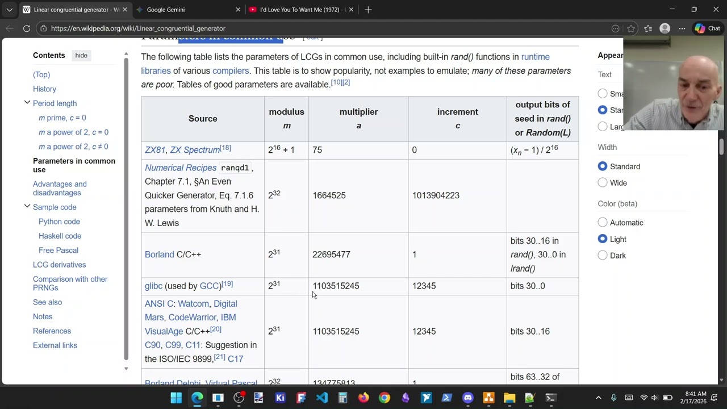Open the ZX Spectrum link in the table
This screenshot has width=727, height=409.
pos(195,150)
